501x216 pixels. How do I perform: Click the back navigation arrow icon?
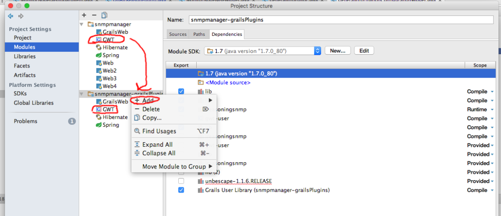coord(11,16)
